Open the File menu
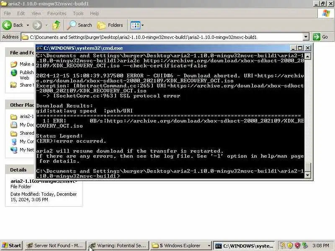 [x=7, y=13]
